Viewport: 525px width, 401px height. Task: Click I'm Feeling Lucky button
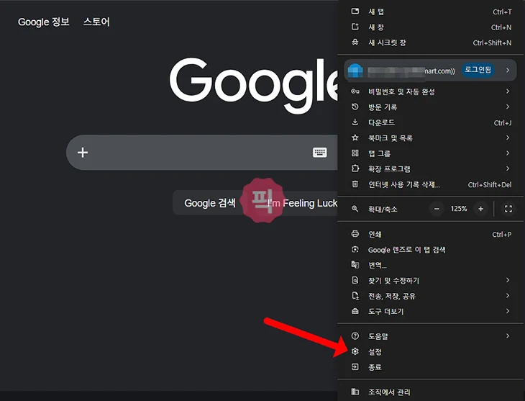[x=302, y=203]
